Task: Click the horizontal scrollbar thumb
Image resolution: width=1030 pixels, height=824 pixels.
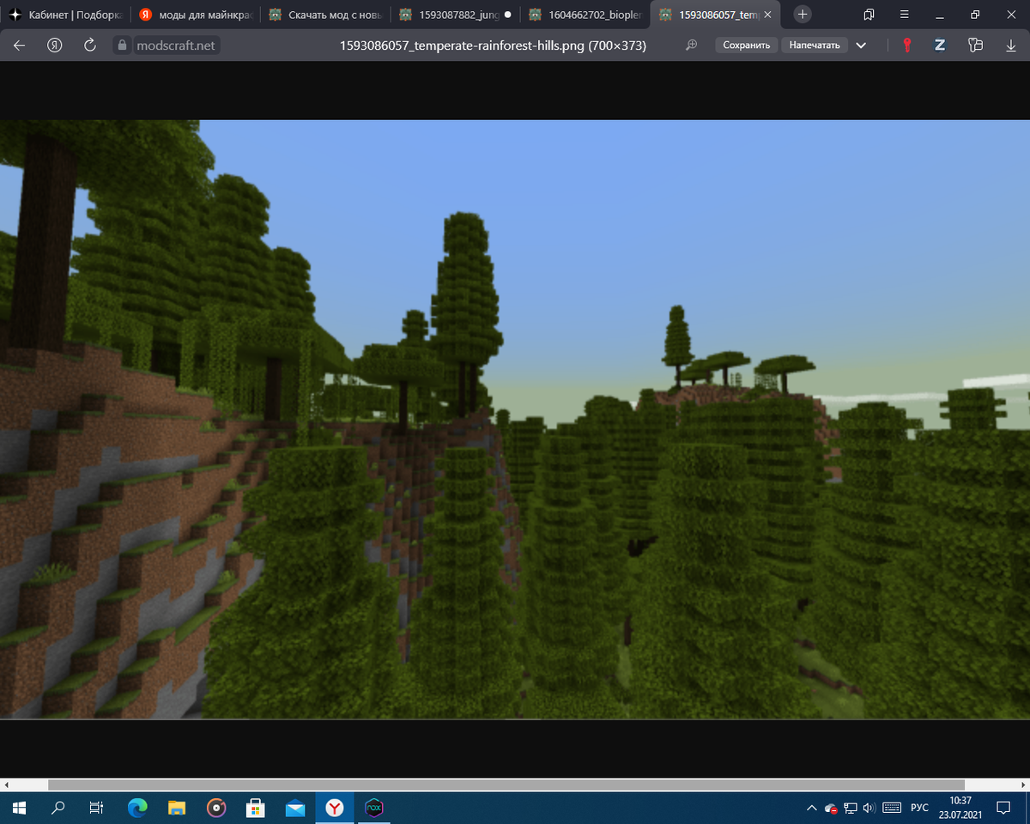Action: pyautogui.click(x=506, y=785)
